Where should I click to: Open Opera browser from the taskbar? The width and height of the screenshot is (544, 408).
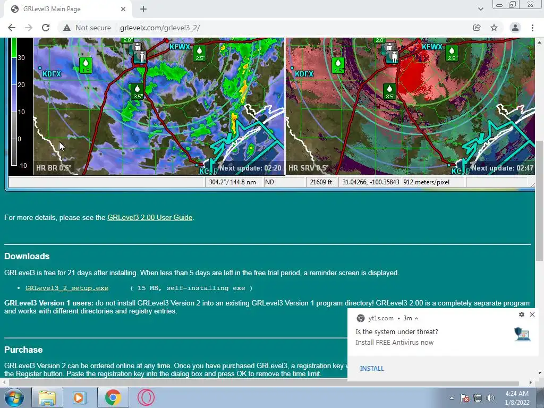(146, 397)
